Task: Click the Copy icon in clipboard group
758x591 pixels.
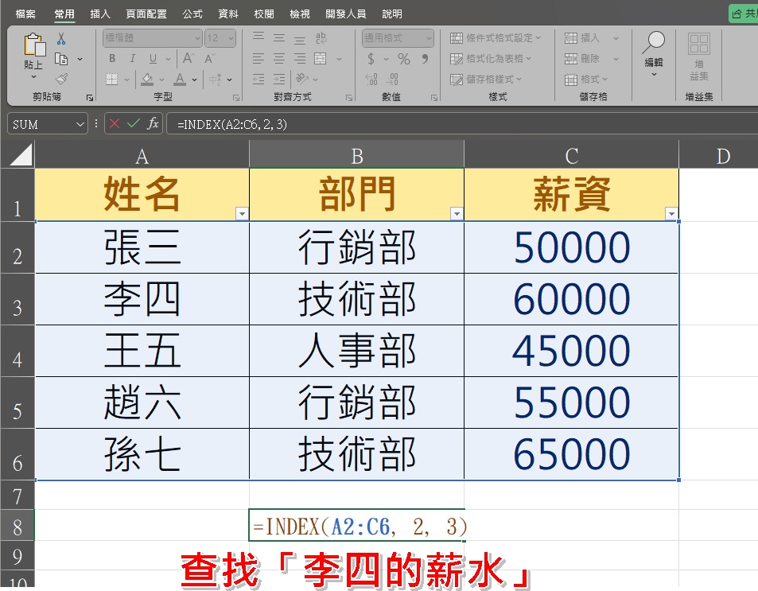Action: tap(61, 59)
